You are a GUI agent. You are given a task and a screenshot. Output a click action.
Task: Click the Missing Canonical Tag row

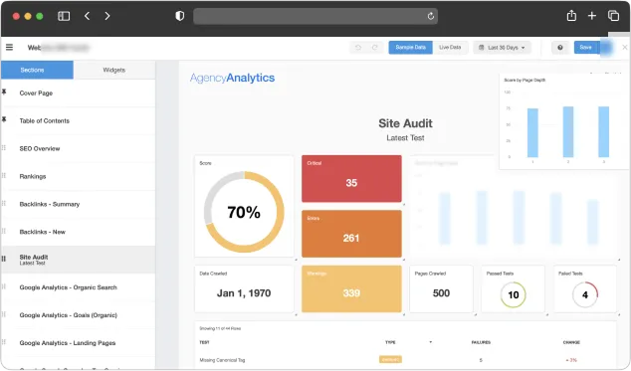pyautogui.click(x=405, y=360)
